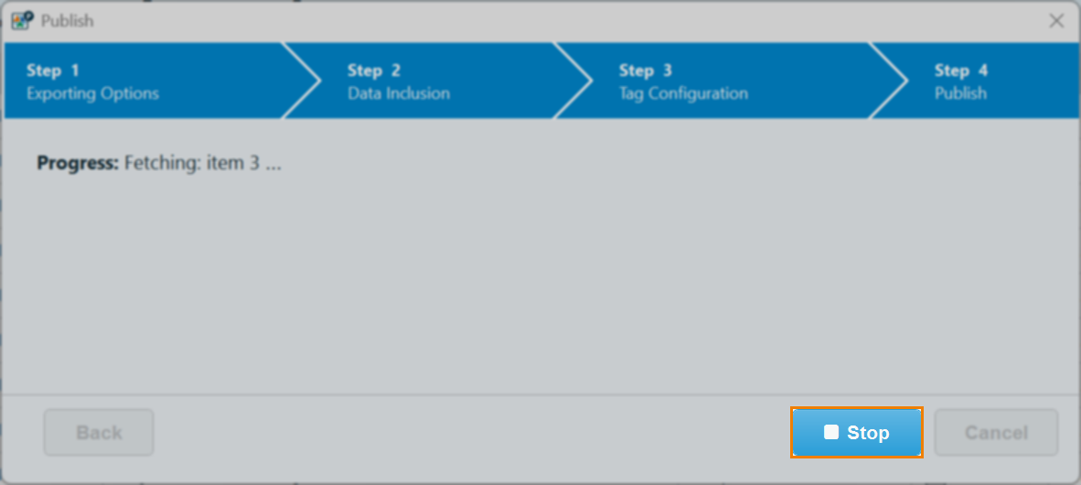Stop the publishing process
The height and width of the screenshot is (485, 1081).
(x=857, y=432)
